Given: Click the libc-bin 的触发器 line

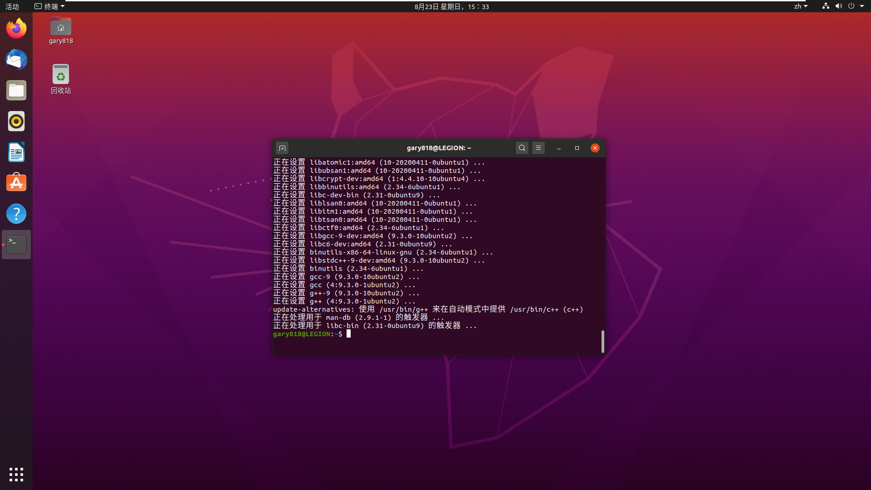Looking at the screenshot, I should [375, 326].
